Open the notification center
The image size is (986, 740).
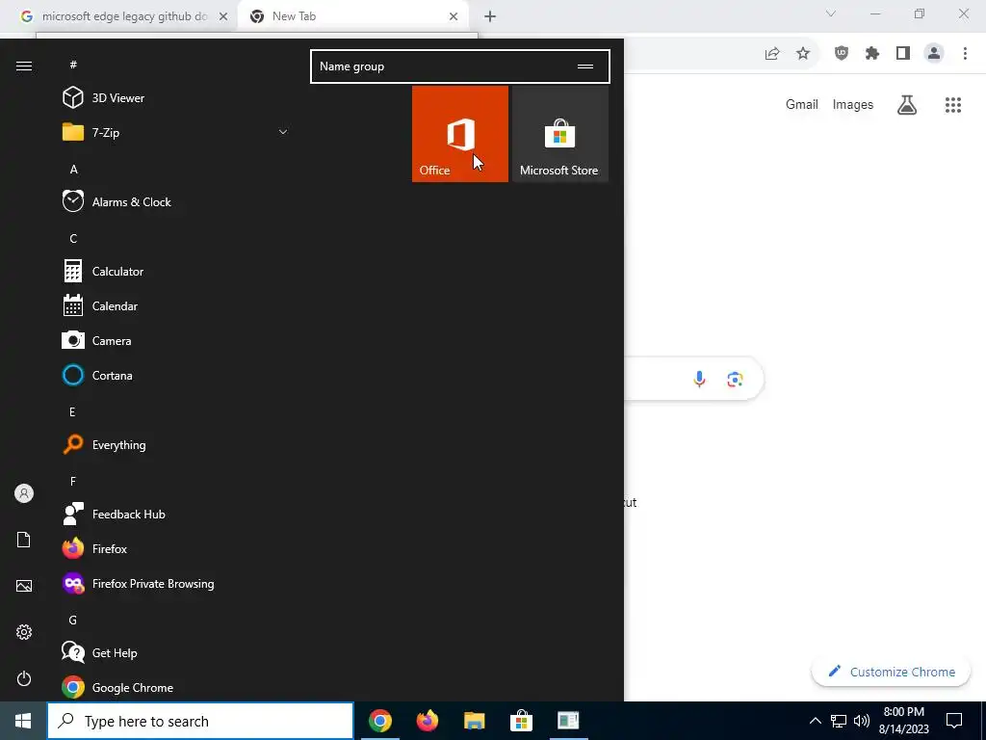954,721
